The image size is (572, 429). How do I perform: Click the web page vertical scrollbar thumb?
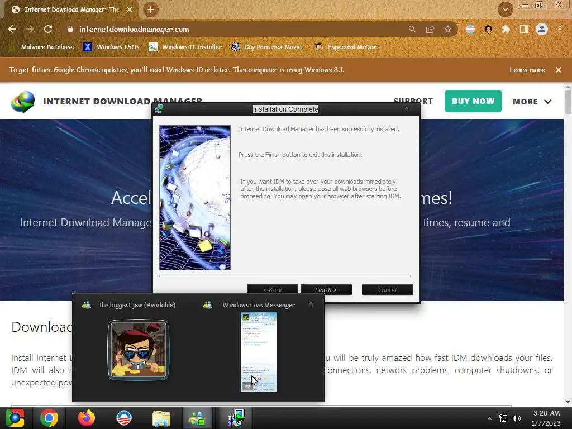tap(568, 102)
